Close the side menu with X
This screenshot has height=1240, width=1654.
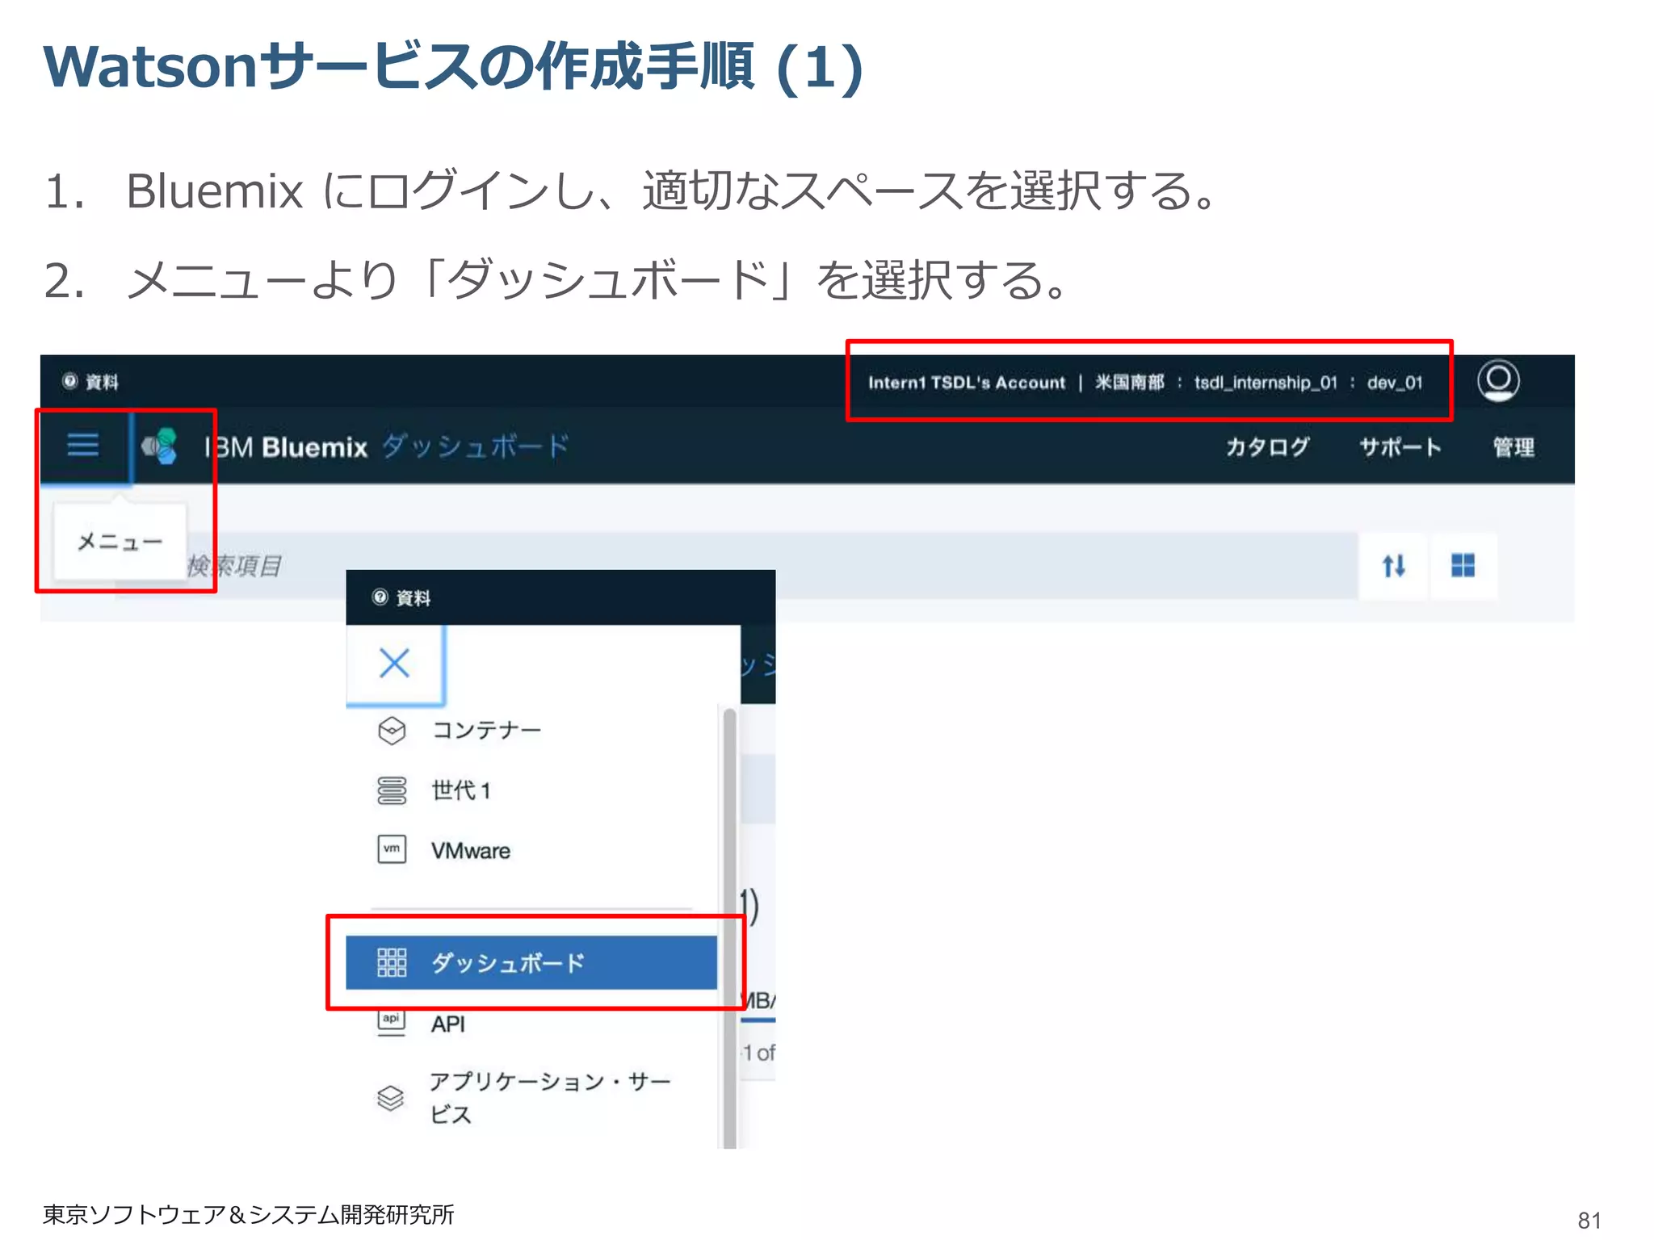(395, 664)
